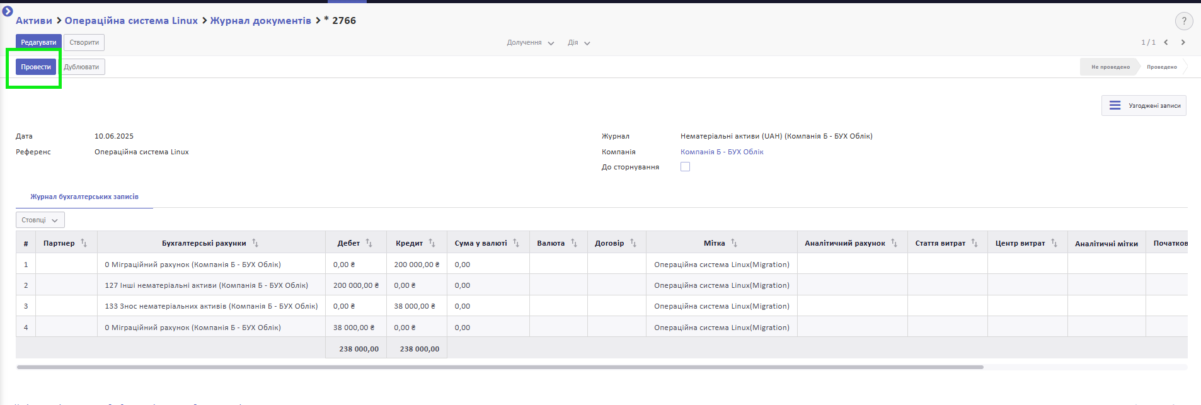Go to previous record arrow
Image resolution: width=1201 pixels, height=405 pixels.
tap(1166, 42)
